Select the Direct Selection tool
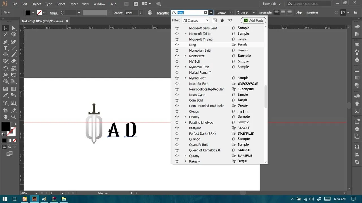This screenshot has width=362, height=203. pos(14,28)
